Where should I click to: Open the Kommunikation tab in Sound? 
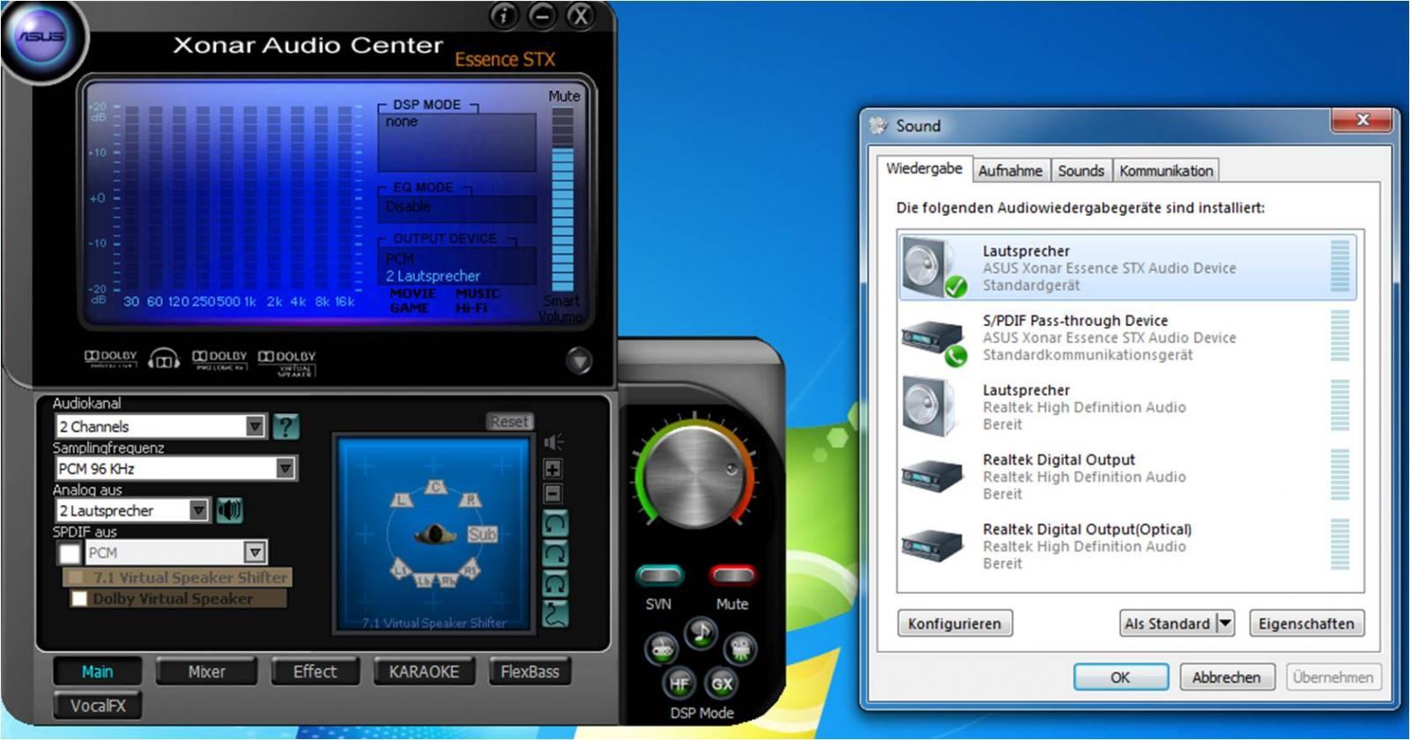point(1166,171)
